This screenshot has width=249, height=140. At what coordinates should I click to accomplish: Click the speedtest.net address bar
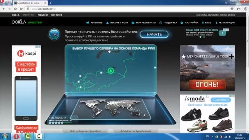(127, 9)
